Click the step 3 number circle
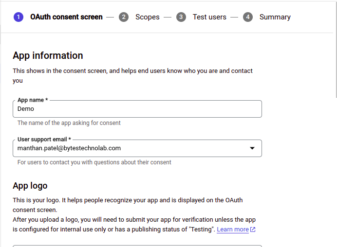337x247 pixels. click(x=181, y=17)
